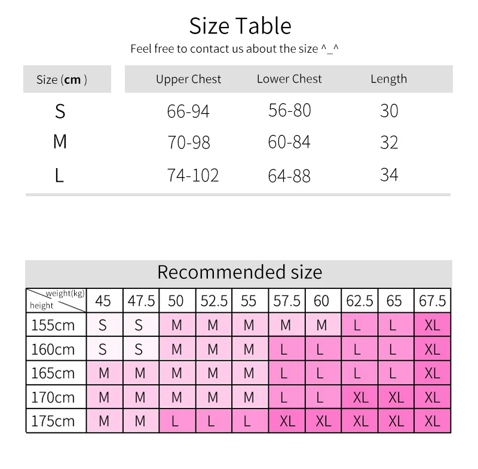The height and width of the screenshot is (469, 478).
Task: Click the 47.5 weight column header
Action: [x=141, y=300]
